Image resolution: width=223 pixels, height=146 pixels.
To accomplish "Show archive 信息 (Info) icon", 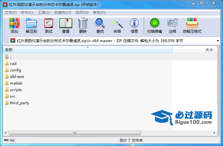I will 134,23.
